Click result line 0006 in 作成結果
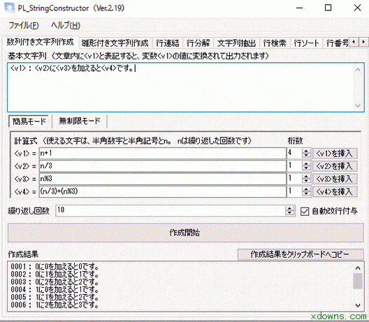369x322 pixels. coord(55,305)
